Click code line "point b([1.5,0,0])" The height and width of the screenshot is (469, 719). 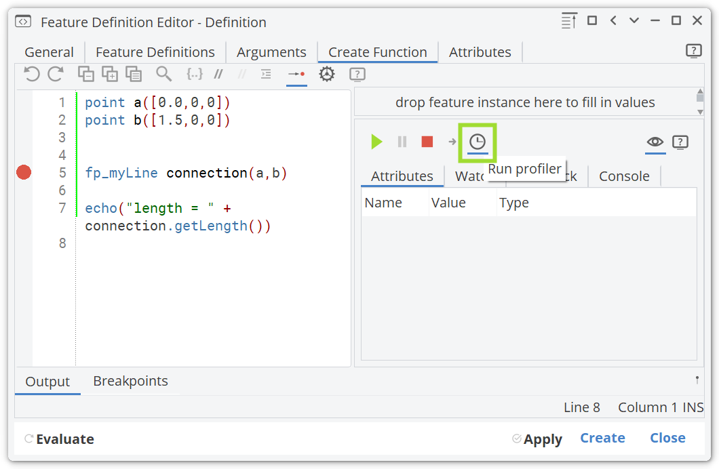157,120
